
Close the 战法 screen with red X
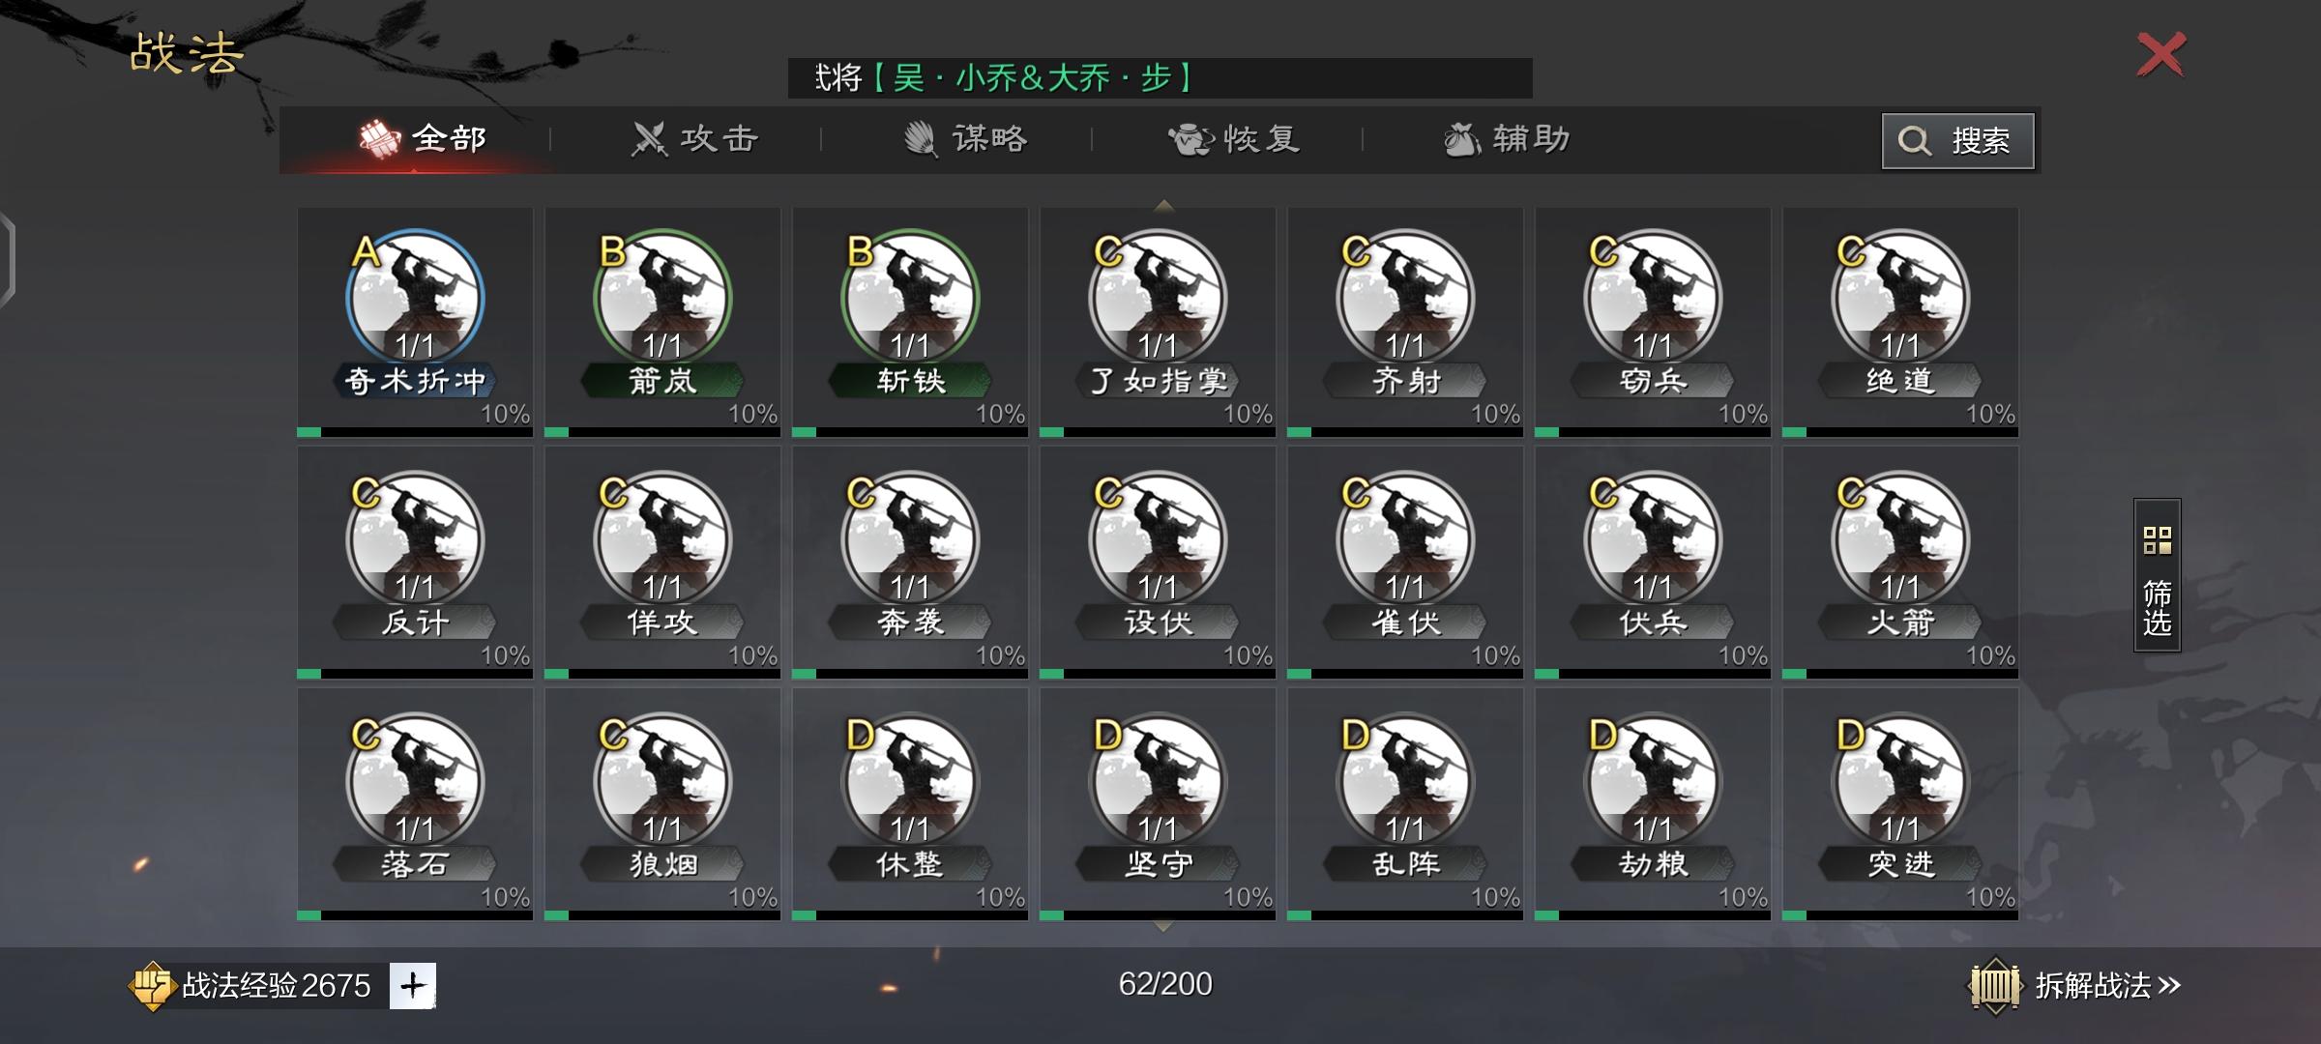point(2160,54)
